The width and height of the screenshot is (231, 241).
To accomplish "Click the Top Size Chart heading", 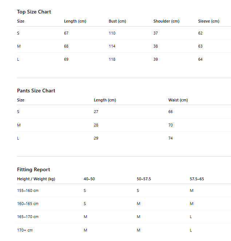I will (x=34, y=12).
